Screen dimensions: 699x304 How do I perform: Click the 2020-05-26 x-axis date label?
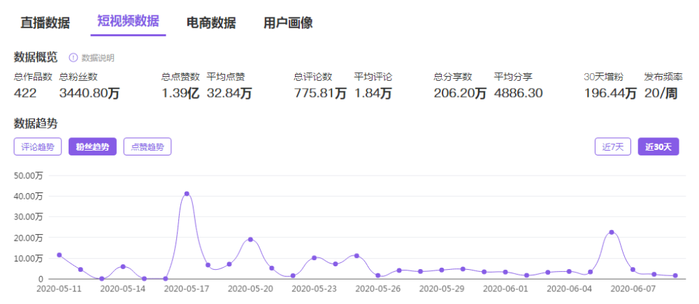[378, 289]
